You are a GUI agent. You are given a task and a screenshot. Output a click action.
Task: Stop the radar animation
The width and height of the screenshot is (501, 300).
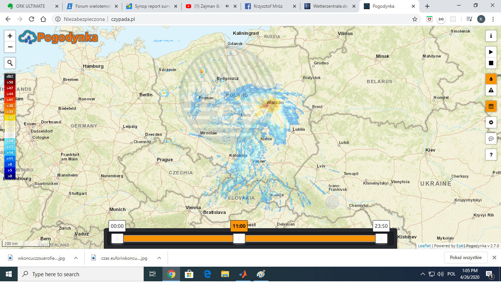coord(491,63)
